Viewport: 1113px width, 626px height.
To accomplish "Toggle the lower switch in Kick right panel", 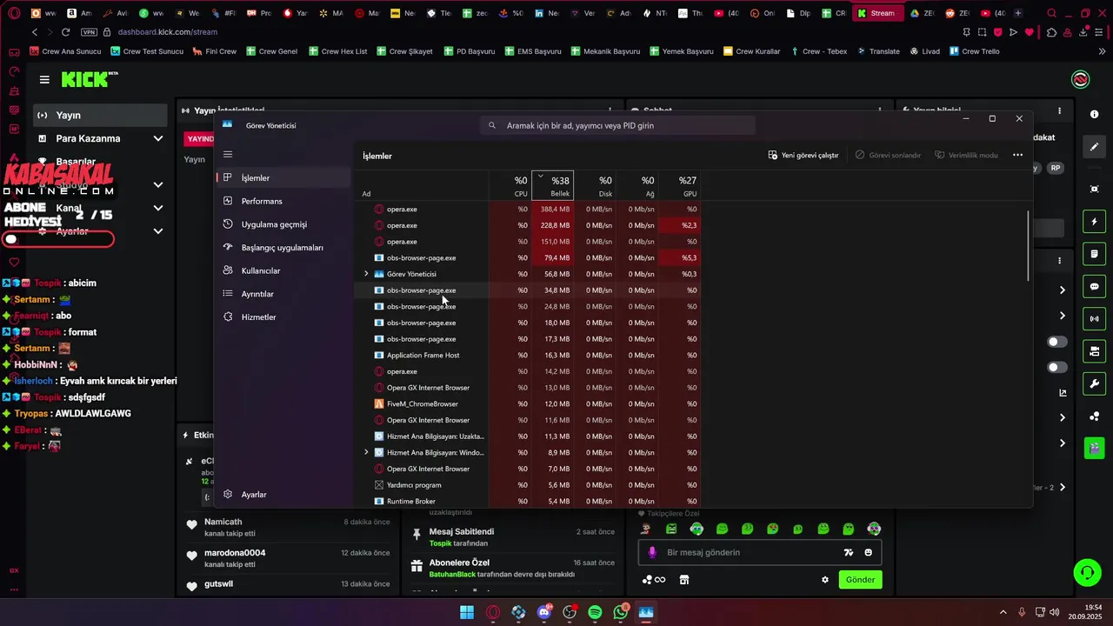I will point(1057,368).
